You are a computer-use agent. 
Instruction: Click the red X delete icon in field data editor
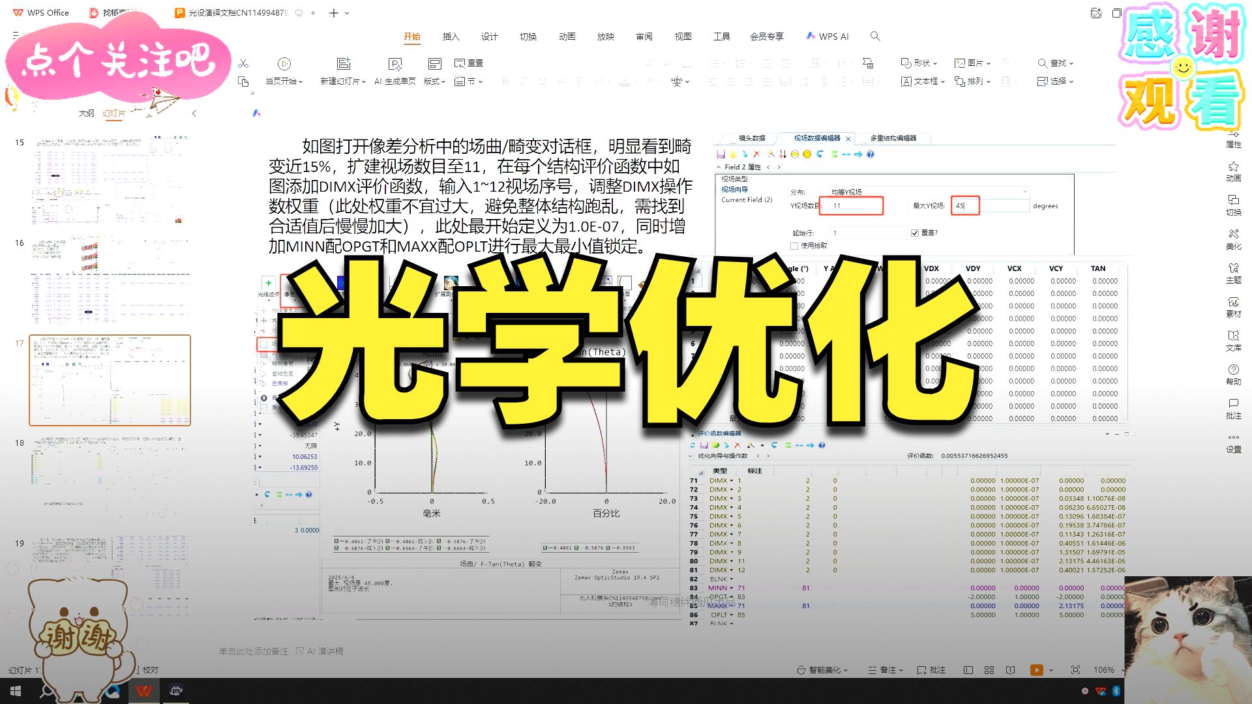tap(756, 154)
